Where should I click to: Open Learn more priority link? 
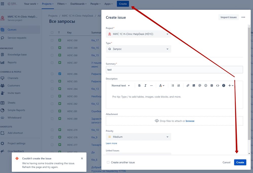point(111,143)
